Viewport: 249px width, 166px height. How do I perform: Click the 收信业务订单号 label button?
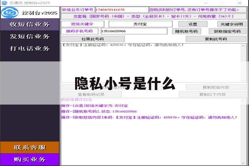tap(78, 10)
